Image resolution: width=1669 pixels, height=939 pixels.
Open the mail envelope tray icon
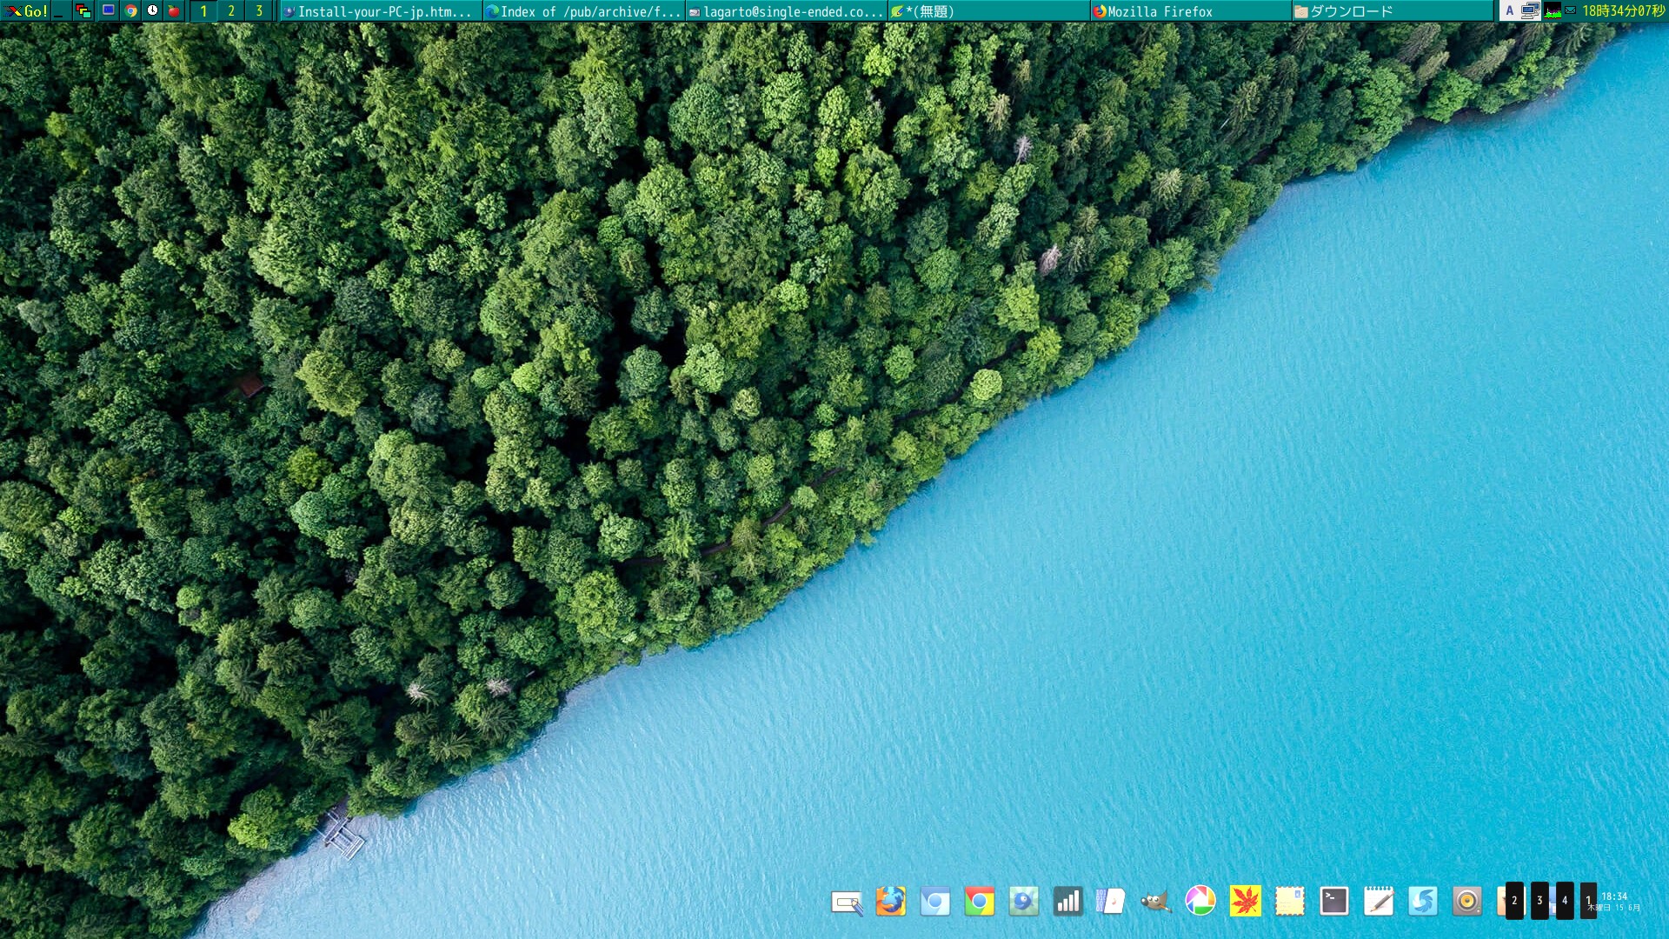pos(1570,11)
